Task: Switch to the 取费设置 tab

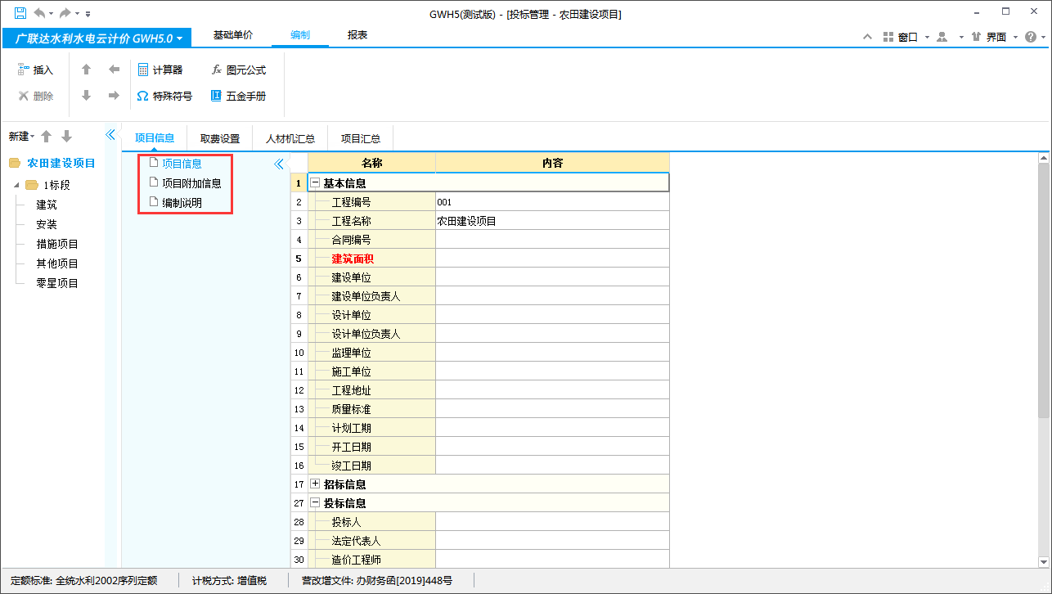Action: (220, 138)
